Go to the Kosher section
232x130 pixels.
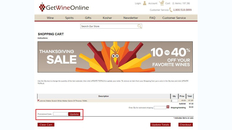tap(107, 18)
